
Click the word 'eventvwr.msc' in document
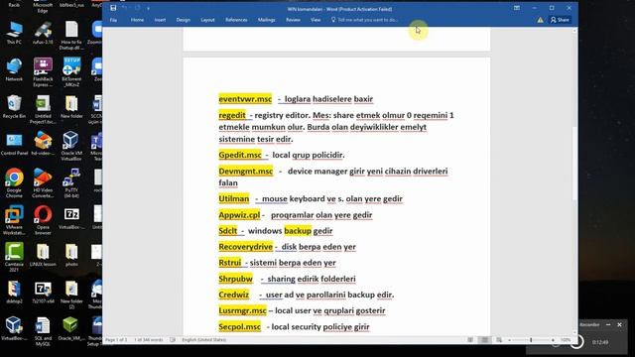point(245,99)
